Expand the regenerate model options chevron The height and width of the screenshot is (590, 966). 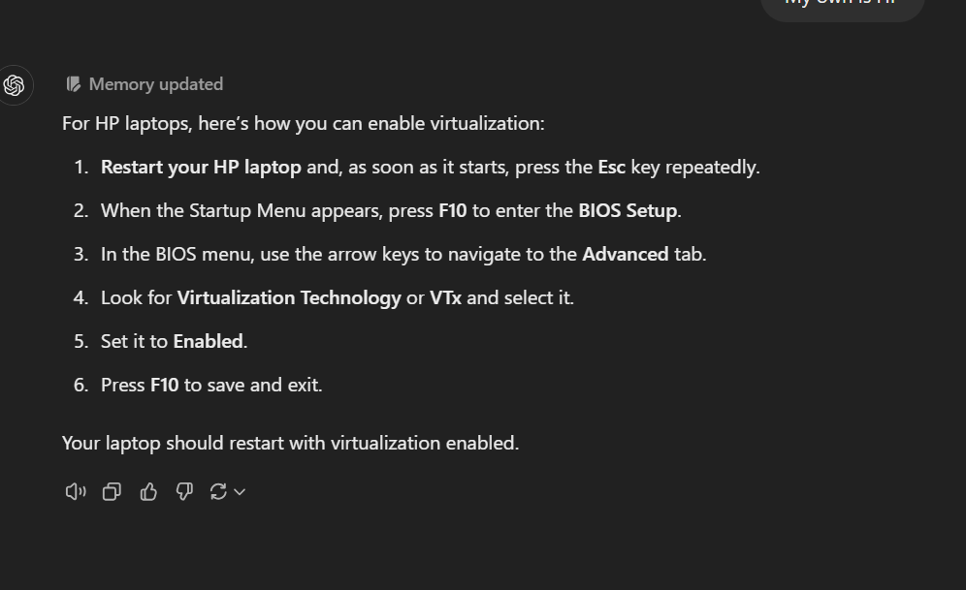238,491
